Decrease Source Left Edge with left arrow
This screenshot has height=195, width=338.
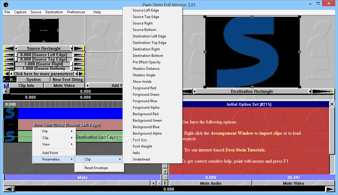9,55
